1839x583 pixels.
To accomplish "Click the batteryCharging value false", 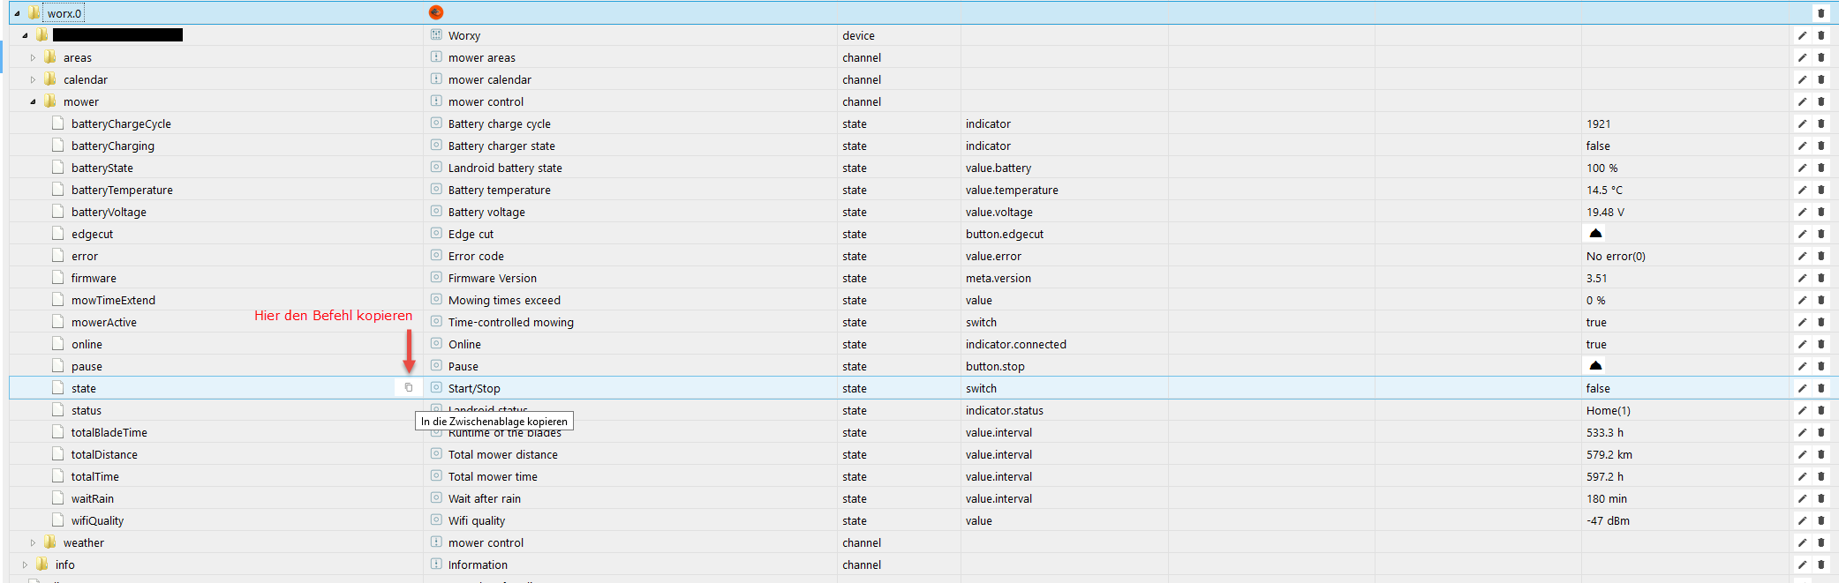I will pyautogui.click(x=1598, y=146).
